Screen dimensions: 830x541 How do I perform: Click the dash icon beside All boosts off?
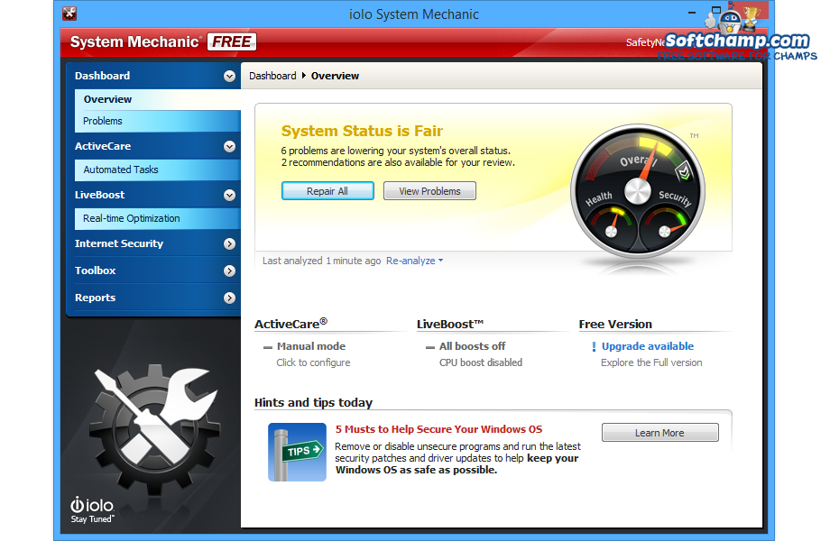click(x=429, y=347)
